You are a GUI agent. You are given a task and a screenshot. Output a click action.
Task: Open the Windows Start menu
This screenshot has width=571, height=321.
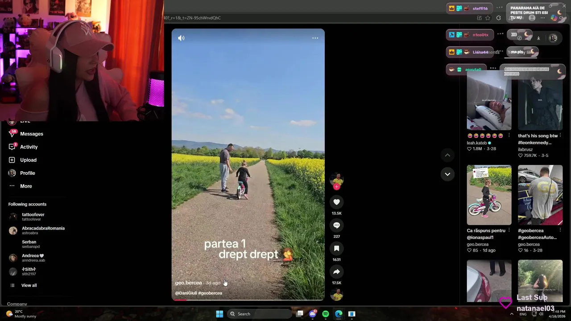pos(219,314)
